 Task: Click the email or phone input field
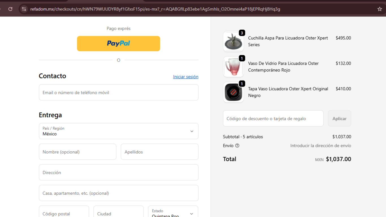118,93
